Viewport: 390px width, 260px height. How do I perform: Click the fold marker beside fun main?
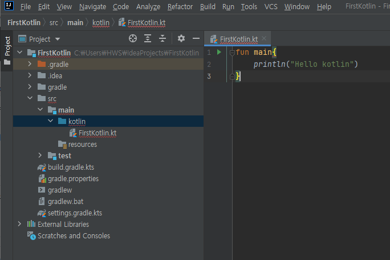coord(232,53)
